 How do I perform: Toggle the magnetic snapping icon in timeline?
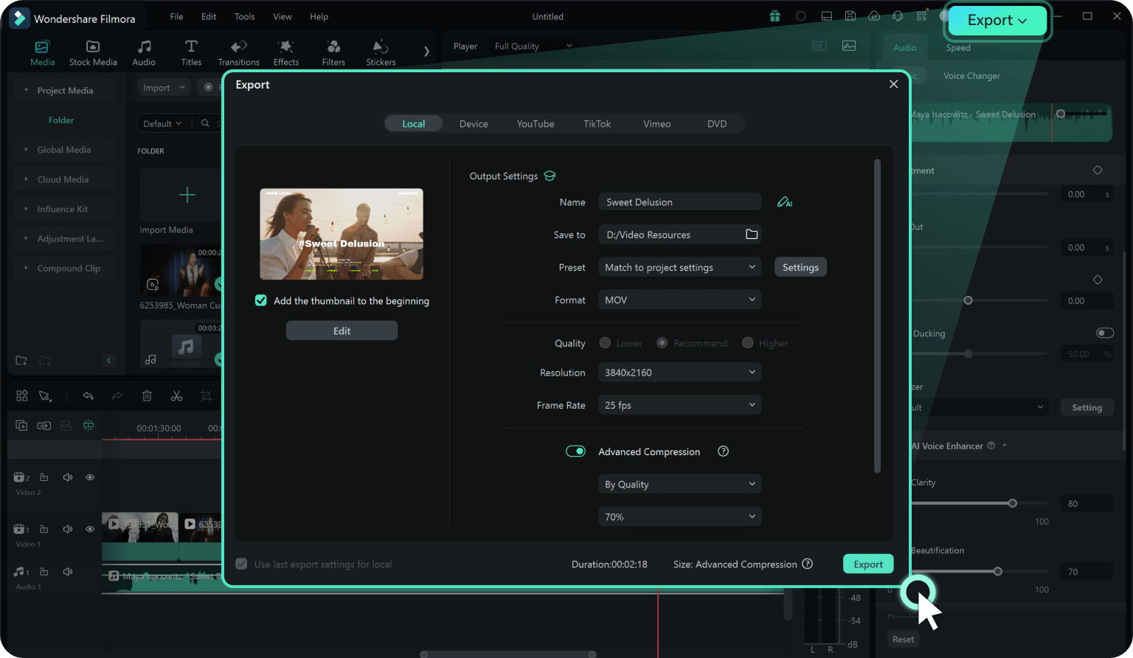tap(89, 426)
